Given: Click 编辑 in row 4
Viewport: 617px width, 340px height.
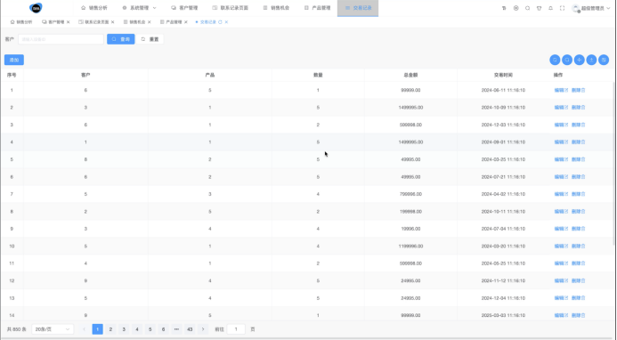Looking at the screenshot, I should pyautogui.click(x=561, y=142).
